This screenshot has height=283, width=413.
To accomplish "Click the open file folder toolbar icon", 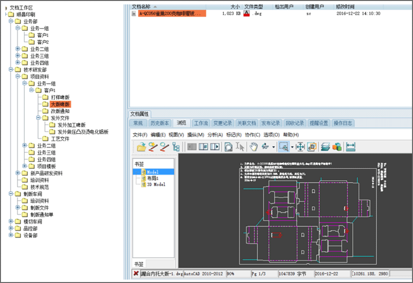I will click(x=141, y=146).
